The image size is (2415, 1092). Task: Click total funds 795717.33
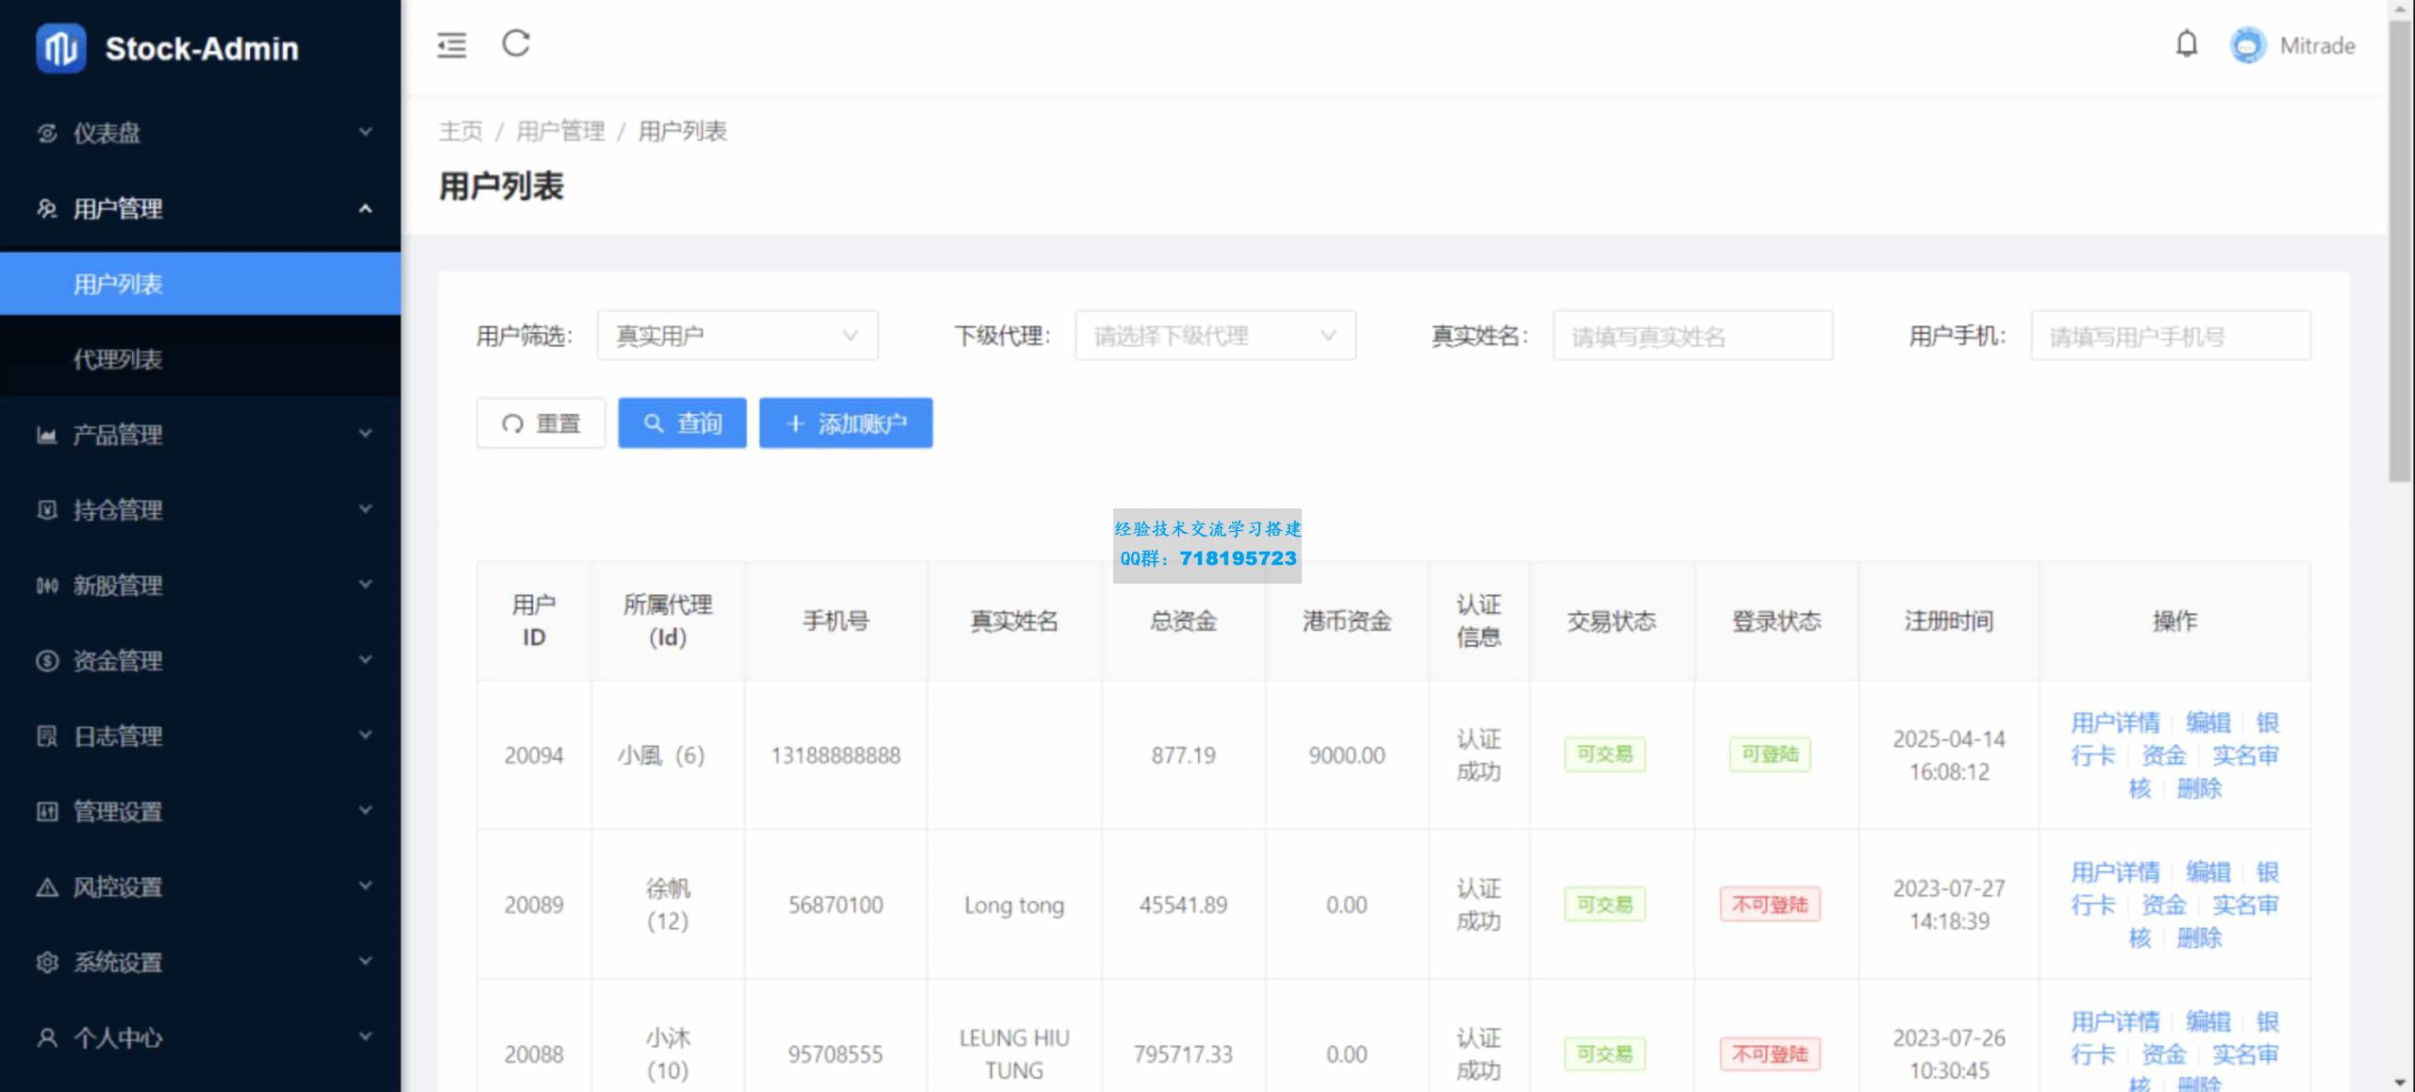[x=1183, y=1054]
